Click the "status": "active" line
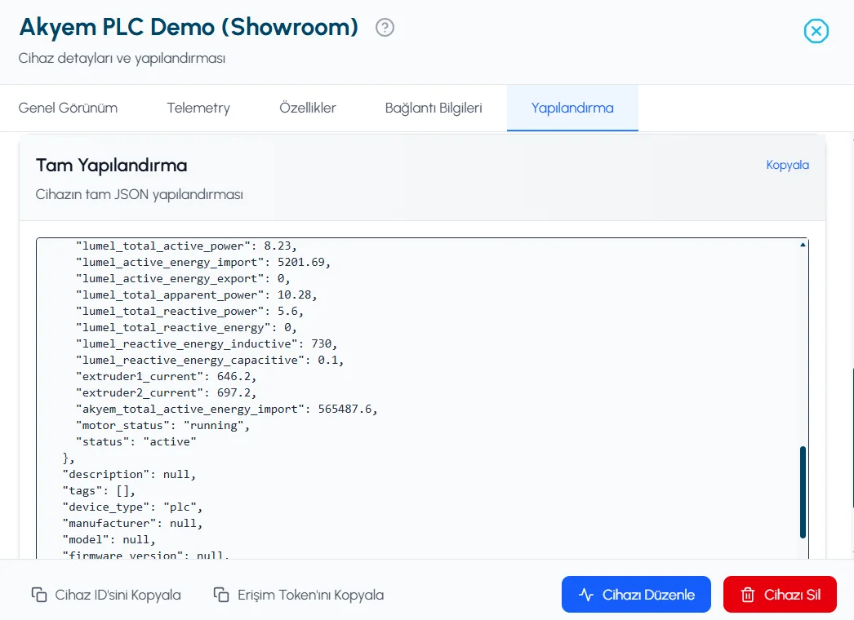The image size is (854, 620). (x=136, y=442)
